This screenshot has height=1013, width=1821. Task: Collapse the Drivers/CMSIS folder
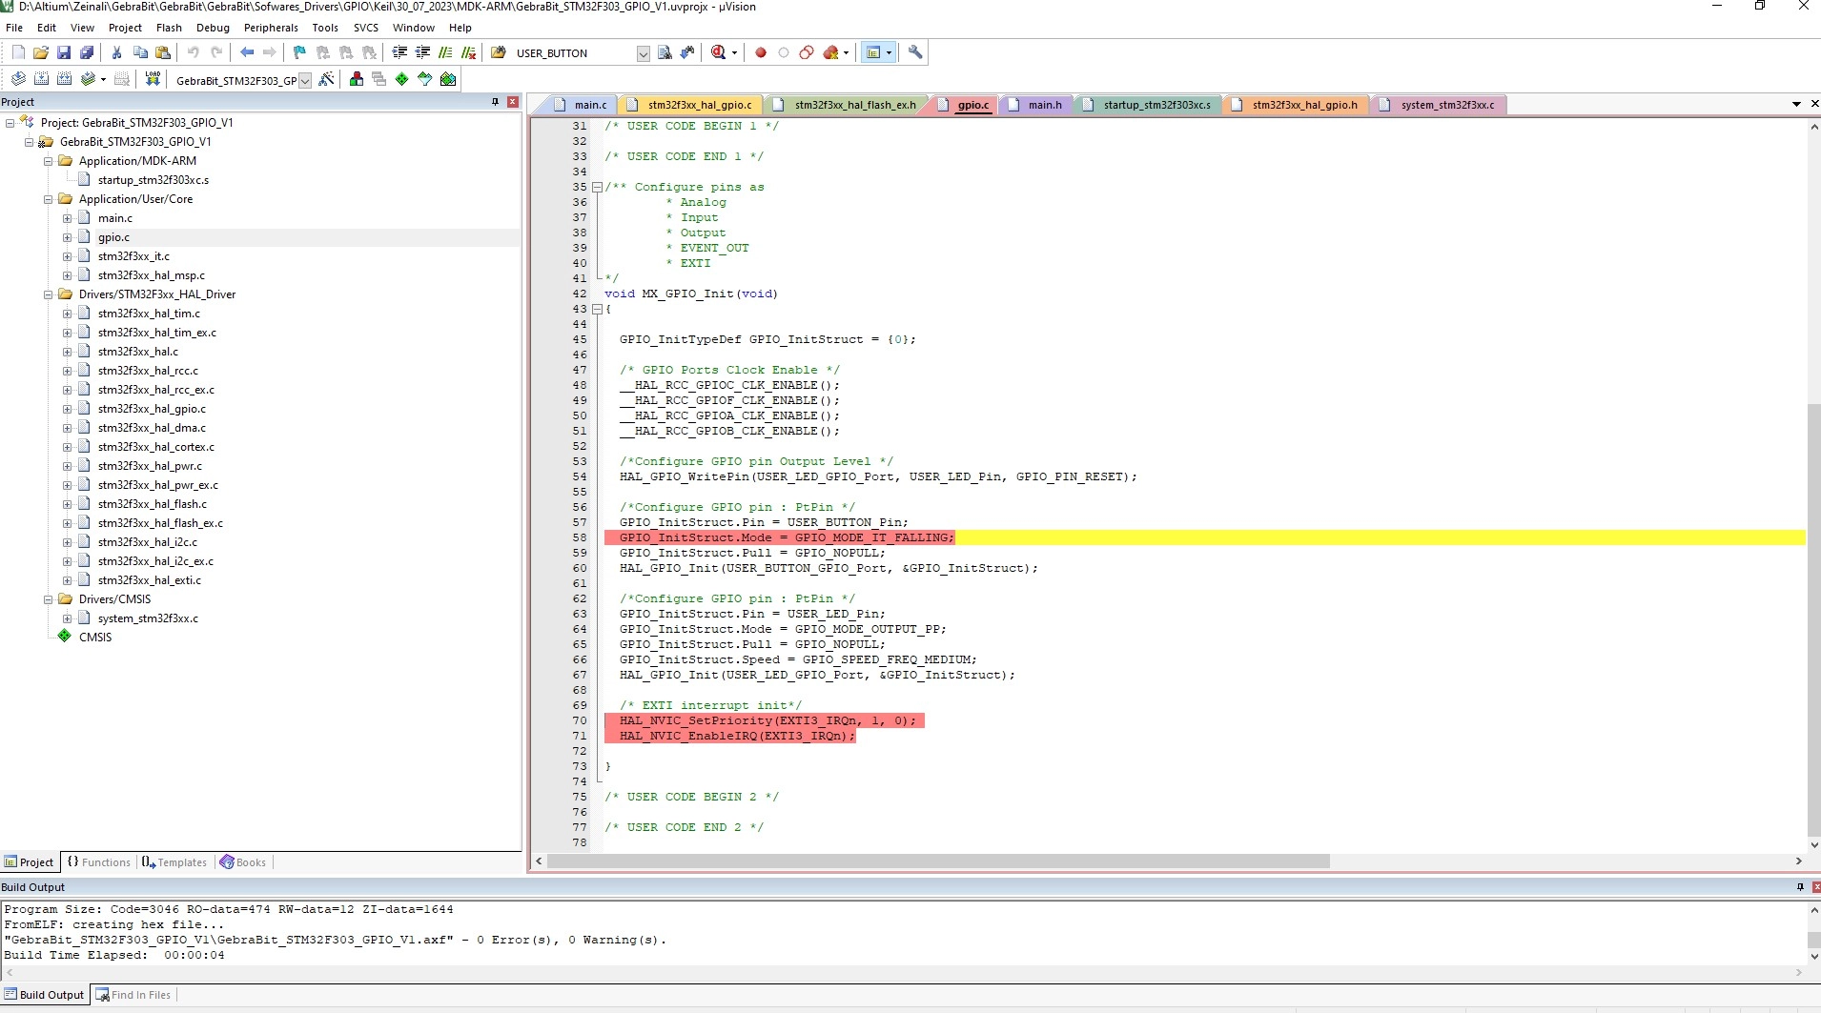point(48,599)
